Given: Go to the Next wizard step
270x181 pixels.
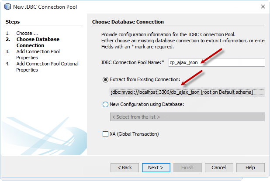Looking at the screenshot, I should pyautogui.click(x=156, y=167).
